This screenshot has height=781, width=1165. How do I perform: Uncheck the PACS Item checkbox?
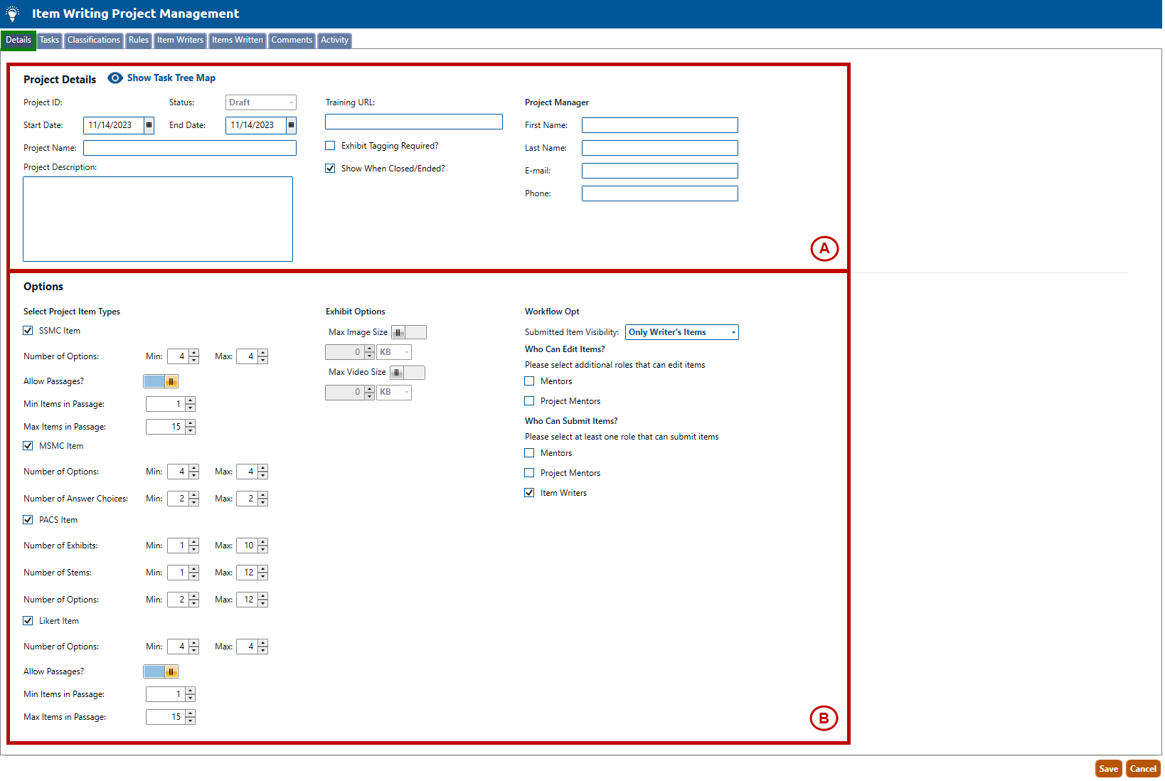(28, 520)
